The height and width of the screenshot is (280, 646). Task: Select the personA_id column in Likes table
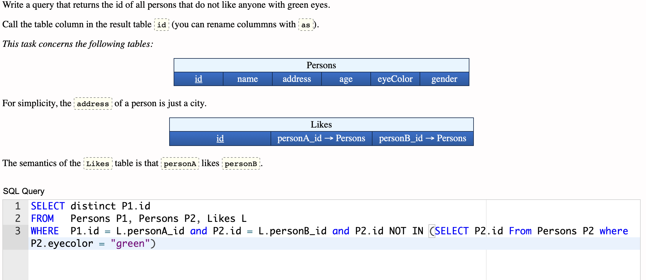pos(321,138)
